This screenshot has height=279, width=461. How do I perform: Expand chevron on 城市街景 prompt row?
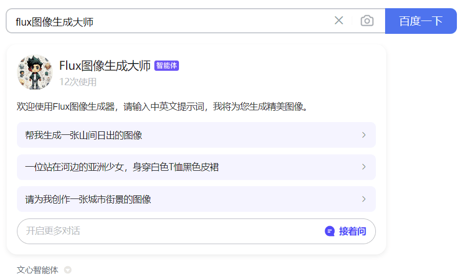coord(364,199)
